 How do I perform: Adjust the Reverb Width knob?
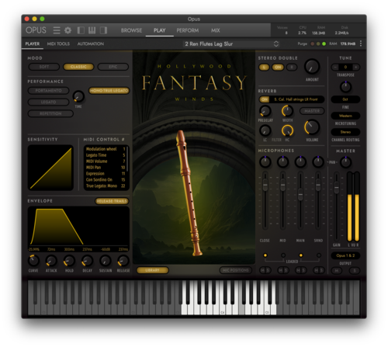(x=287, y=111)
